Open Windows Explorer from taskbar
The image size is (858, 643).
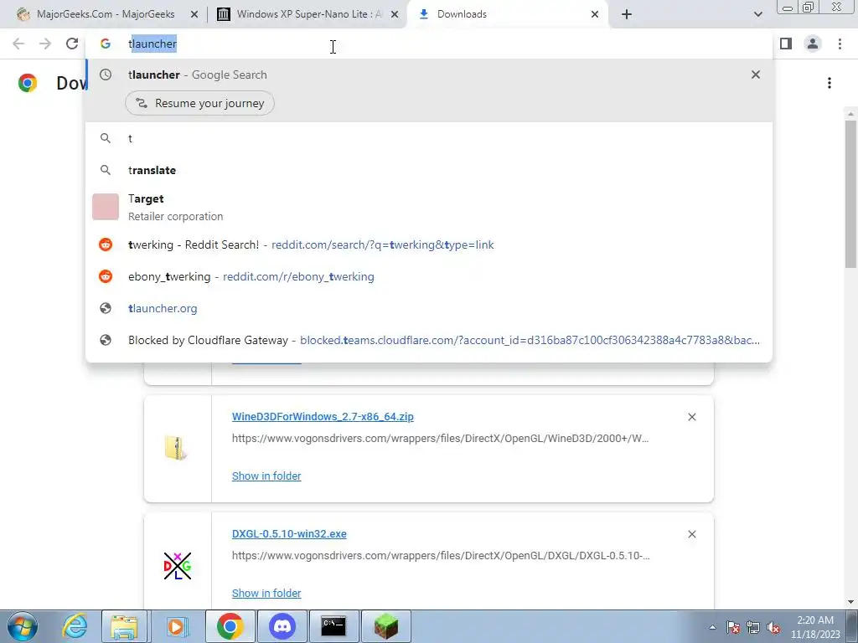pyautogui.click(x=124, y=626)
